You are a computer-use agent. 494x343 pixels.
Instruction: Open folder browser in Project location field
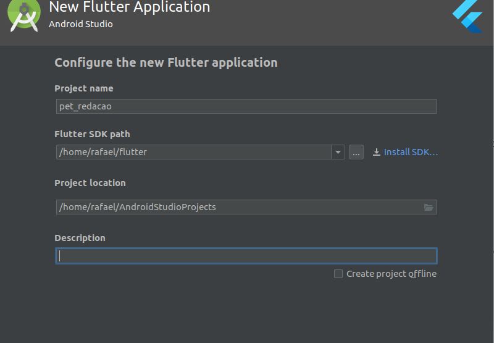429,207
